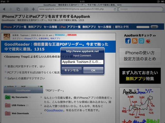Screen dimensions: 165x123
Task: Tap the rotation lock status icon
Action: [158, 2]
